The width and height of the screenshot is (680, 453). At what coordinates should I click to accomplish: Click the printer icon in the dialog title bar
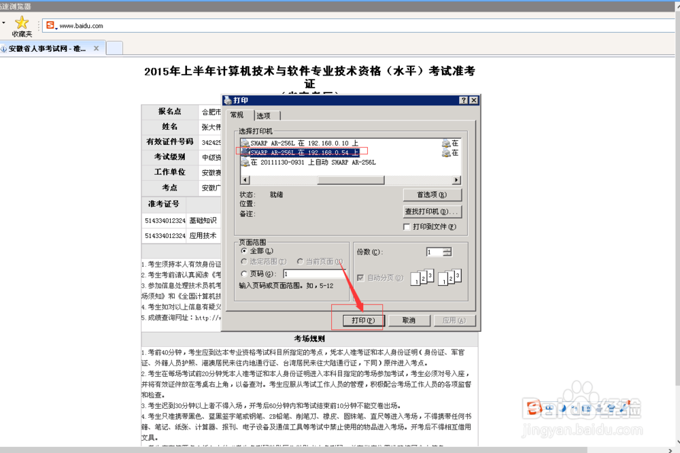[x=230, y=100]
